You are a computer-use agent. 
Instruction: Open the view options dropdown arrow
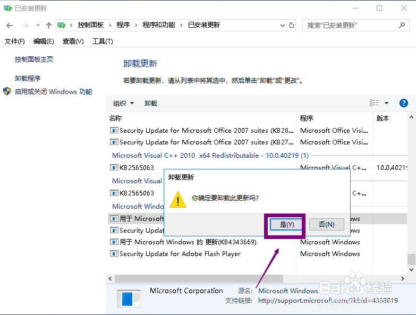click(x=387, y=103)
